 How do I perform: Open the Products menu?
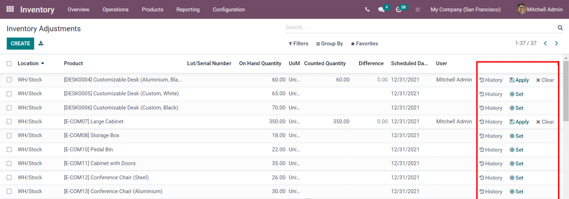[x=152, y=9]
